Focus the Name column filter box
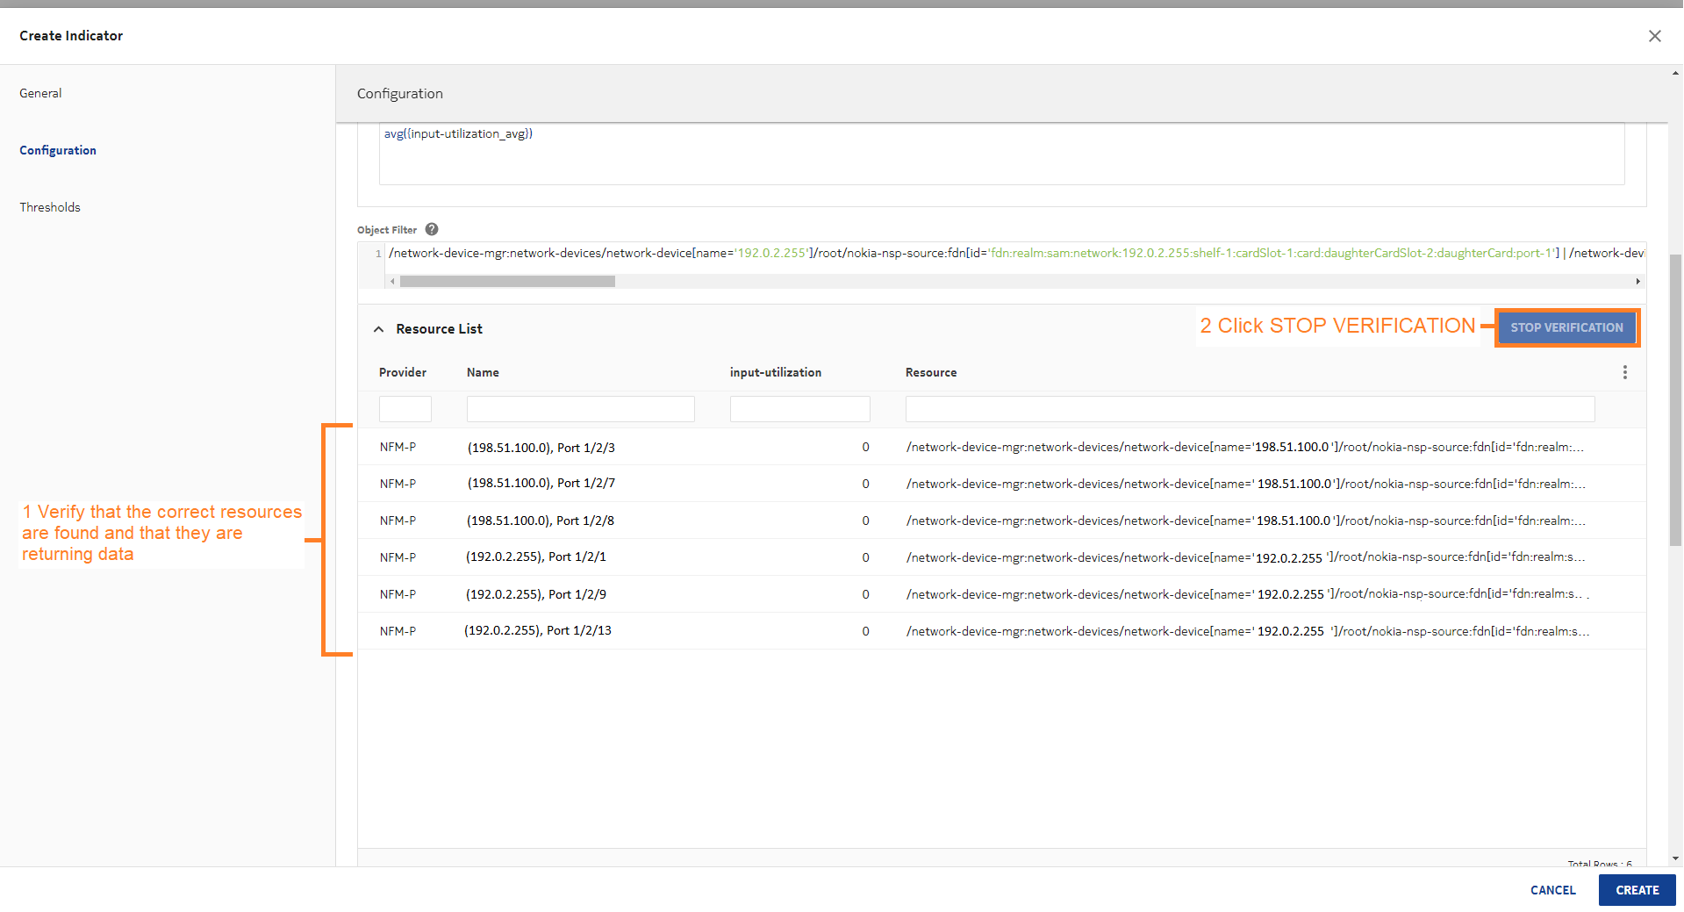 (580, 409)
